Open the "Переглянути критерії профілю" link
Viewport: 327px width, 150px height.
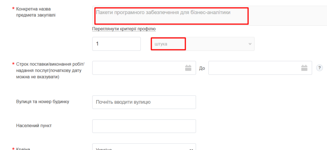124,29
